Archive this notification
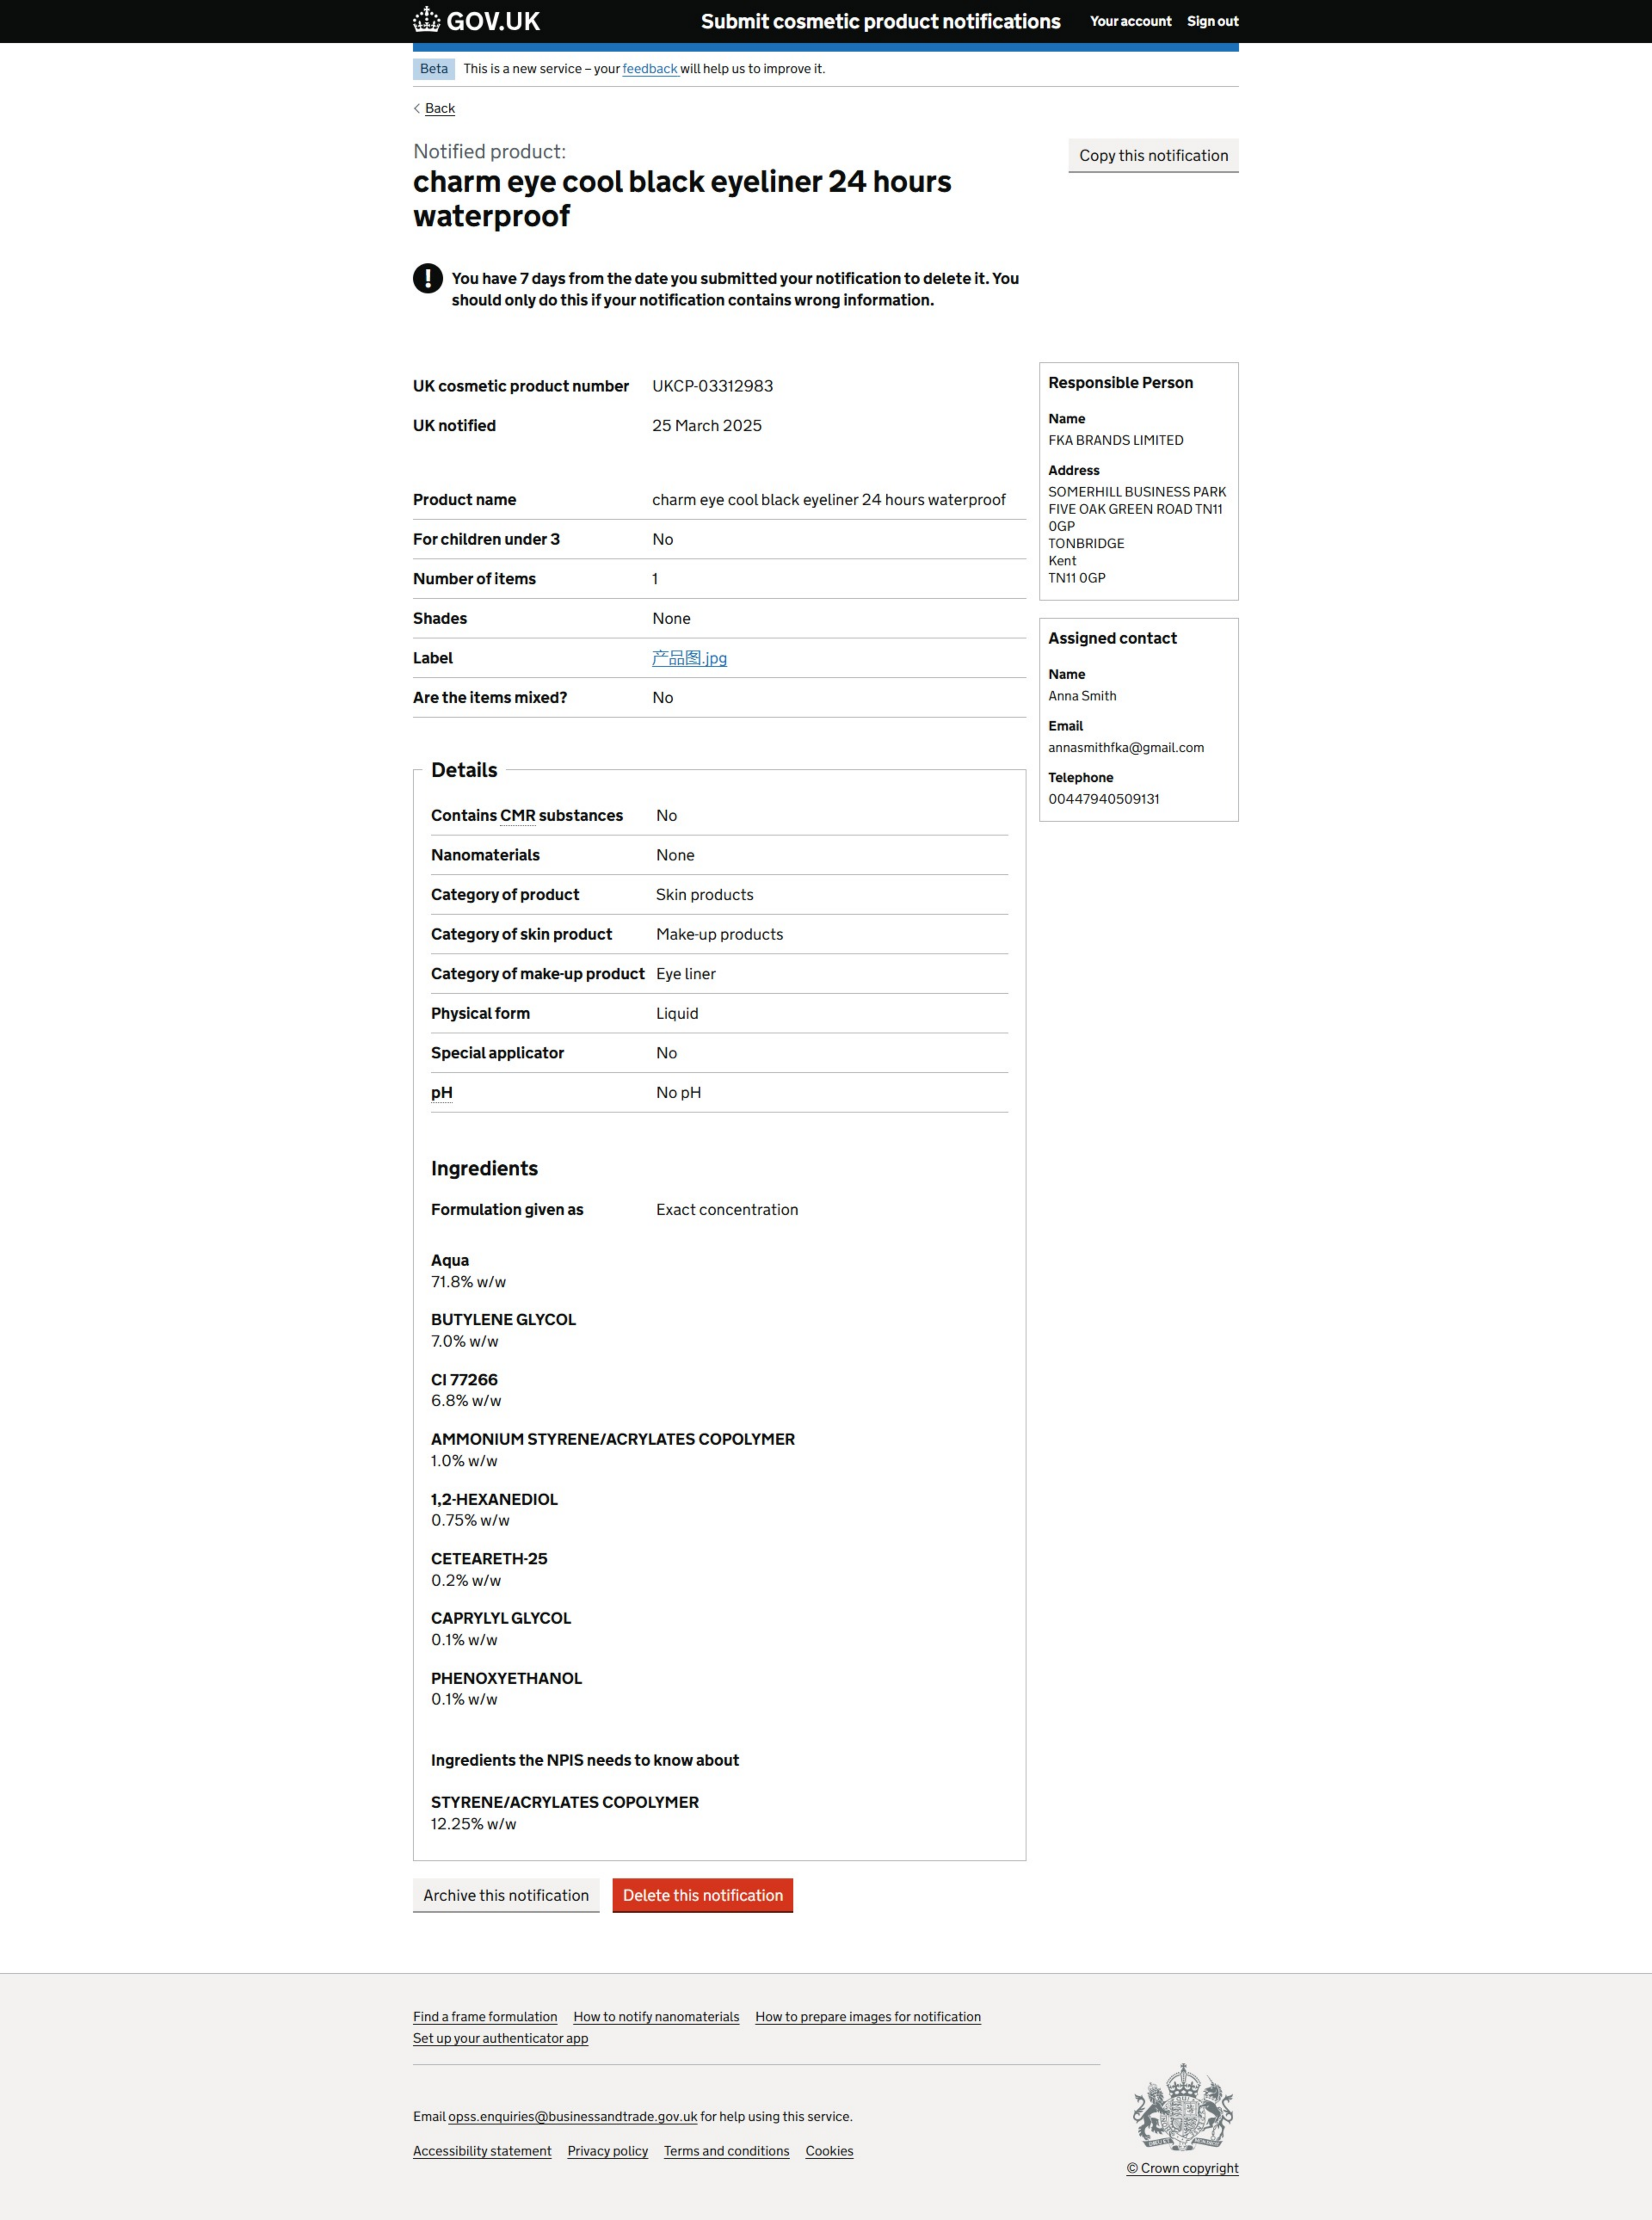This screenshot has width=1652, height=2220. (x=506, y=1895)
